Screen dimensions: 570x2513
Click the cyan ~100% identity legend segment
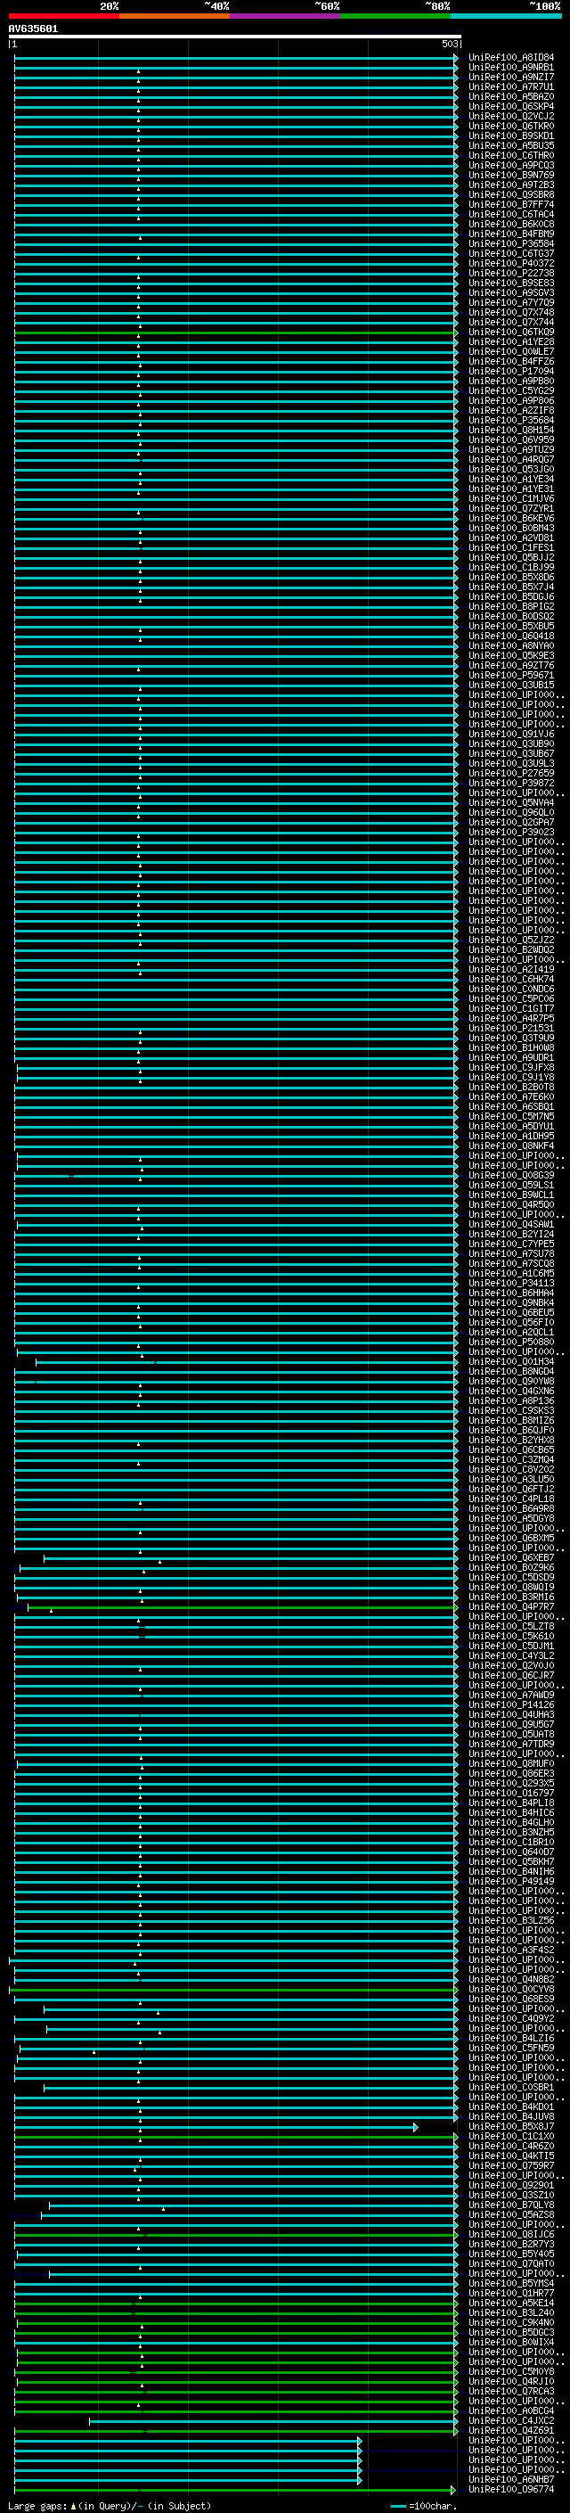pos(506,16)
